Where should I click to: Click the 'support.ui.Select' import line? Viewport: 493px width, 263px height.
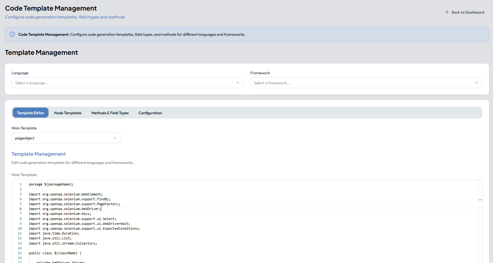73,219
